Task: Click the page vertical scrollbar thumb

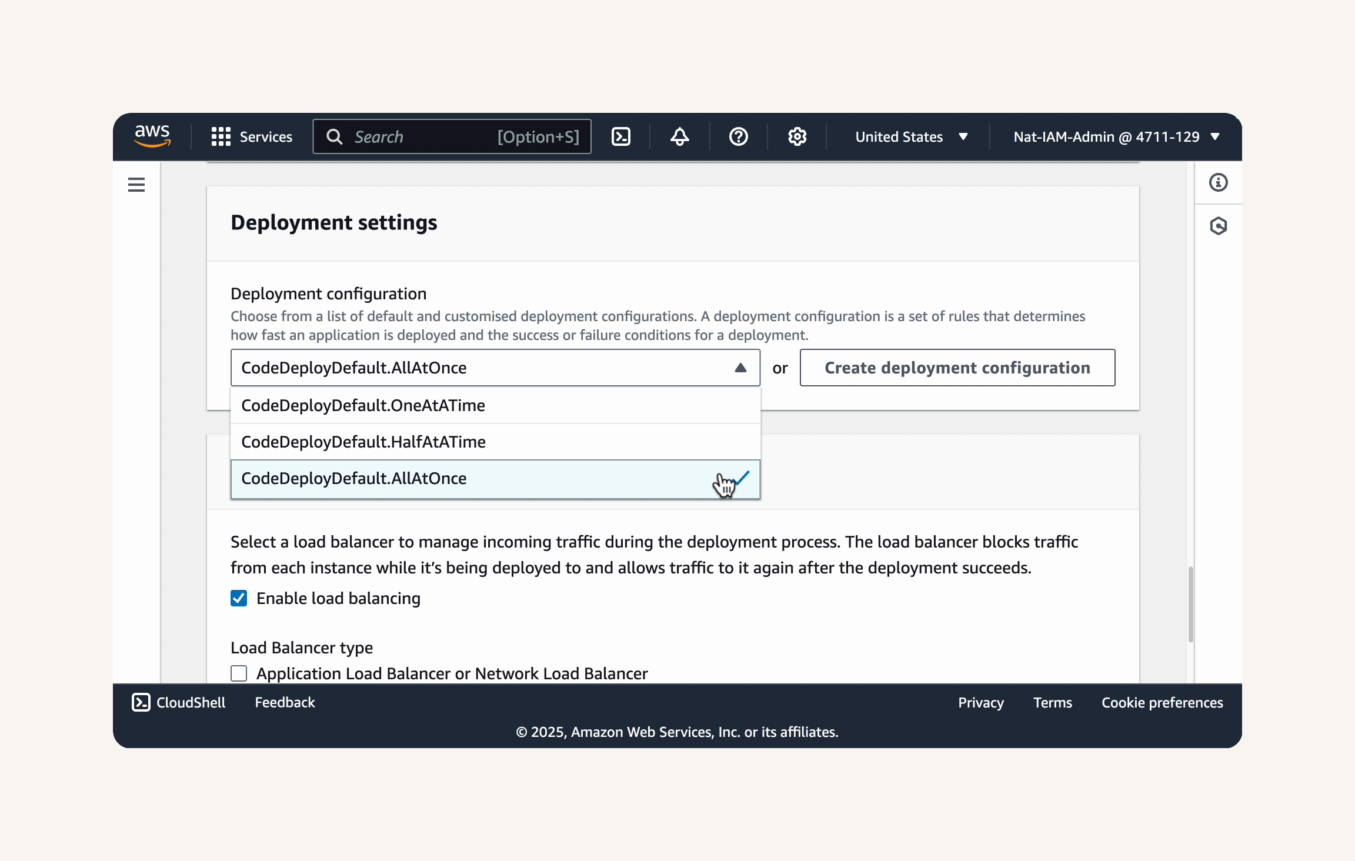Action: tap(1191, 605)
